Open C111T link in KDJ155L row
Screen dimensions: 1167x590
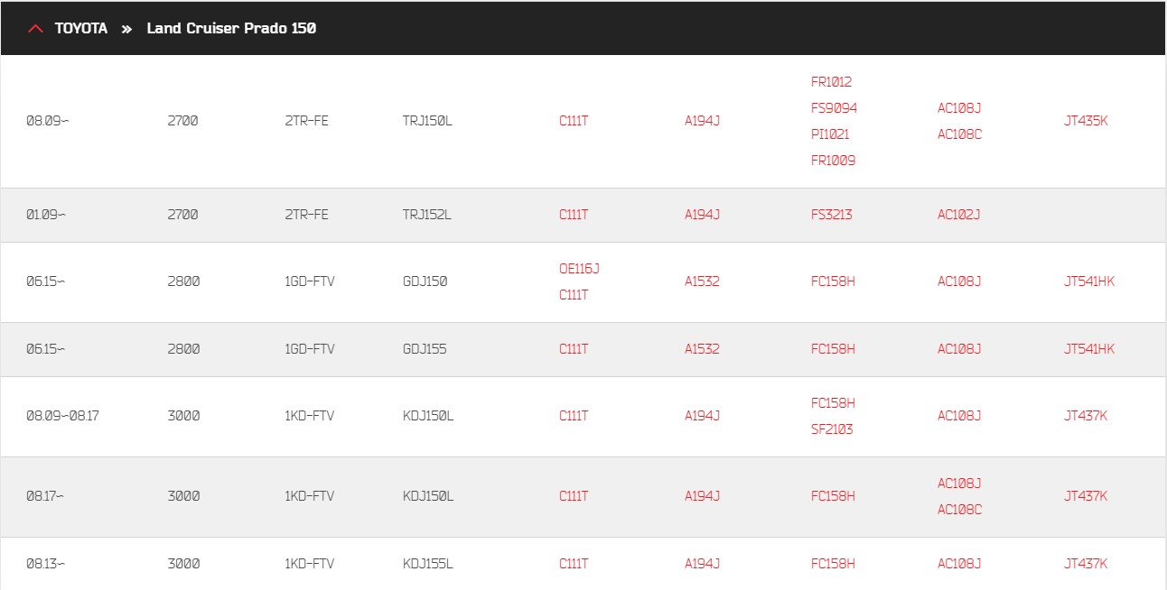(574, 564)
